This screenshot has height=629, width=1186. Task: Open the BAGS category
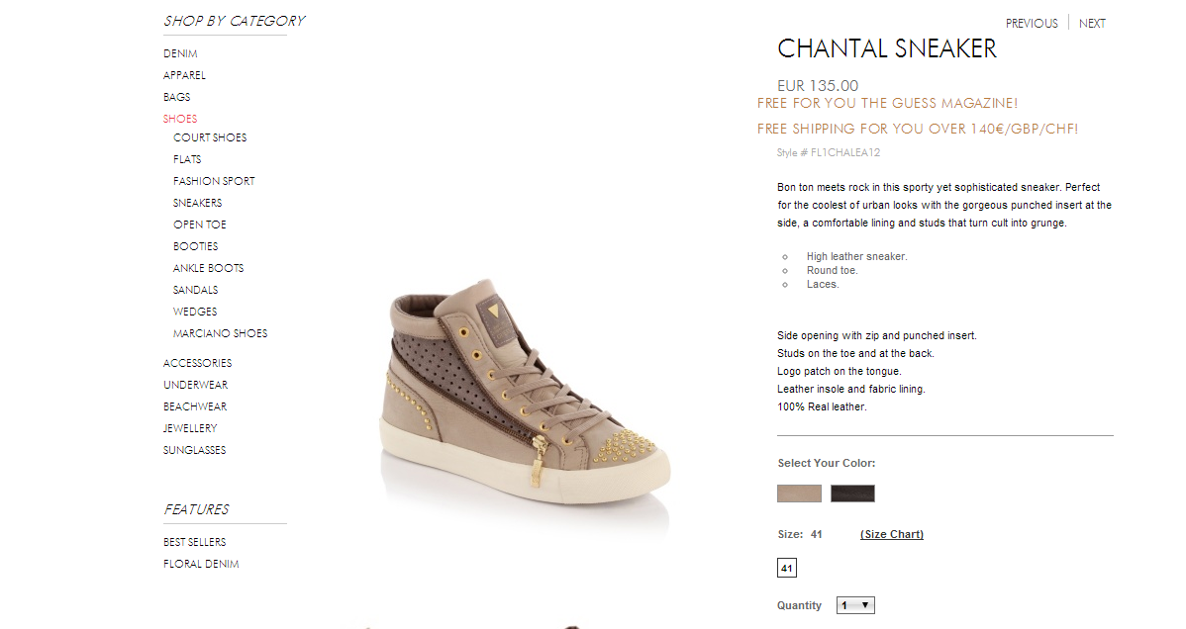pyautogui.click(x=177, y=98)
